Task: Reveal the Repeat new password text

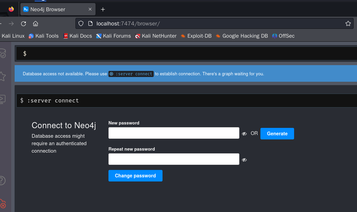Action: (x=244, y=160)
